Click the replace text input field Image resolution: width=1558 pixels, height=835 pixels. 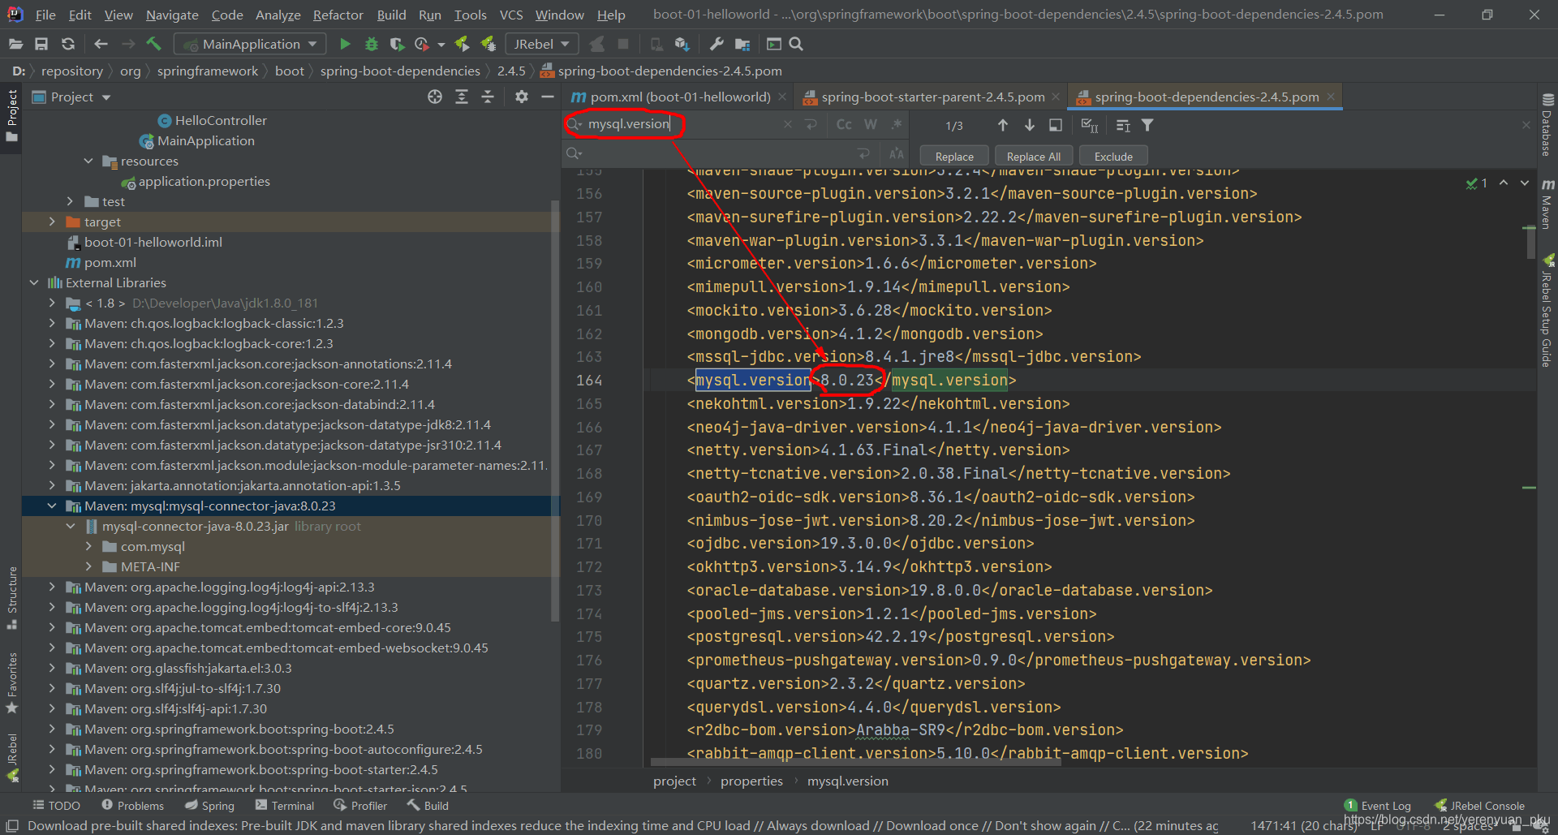(x=718, y=153)
